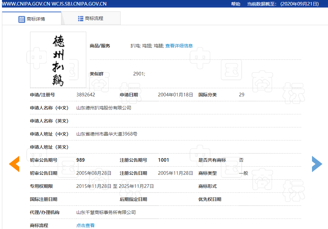Click the 国际分类 label
Screen dimensions: 328x229
point(207,95)
